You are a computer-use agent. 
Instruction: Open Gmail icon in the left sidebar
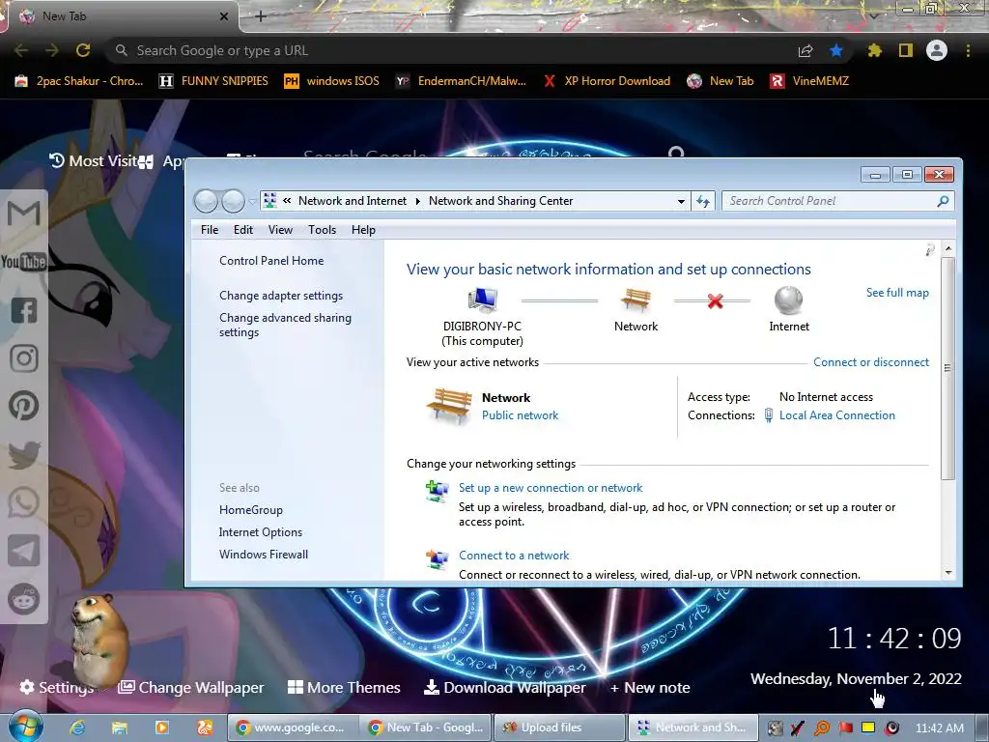click(24, 214)
